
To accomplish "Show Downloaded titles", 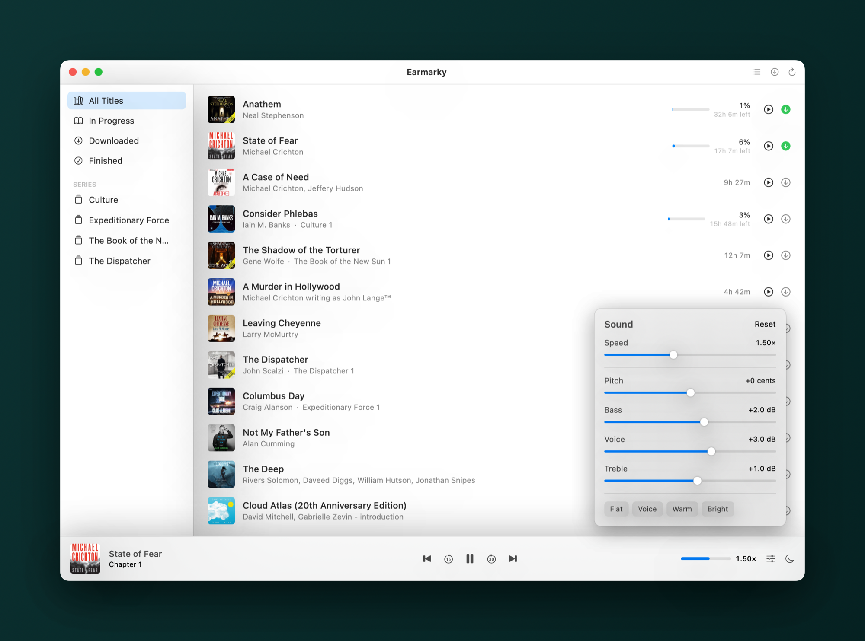I will point(127,141).
